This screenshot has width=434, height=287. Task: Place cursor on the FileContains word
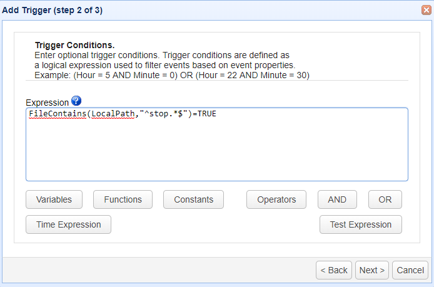[58, 114]
